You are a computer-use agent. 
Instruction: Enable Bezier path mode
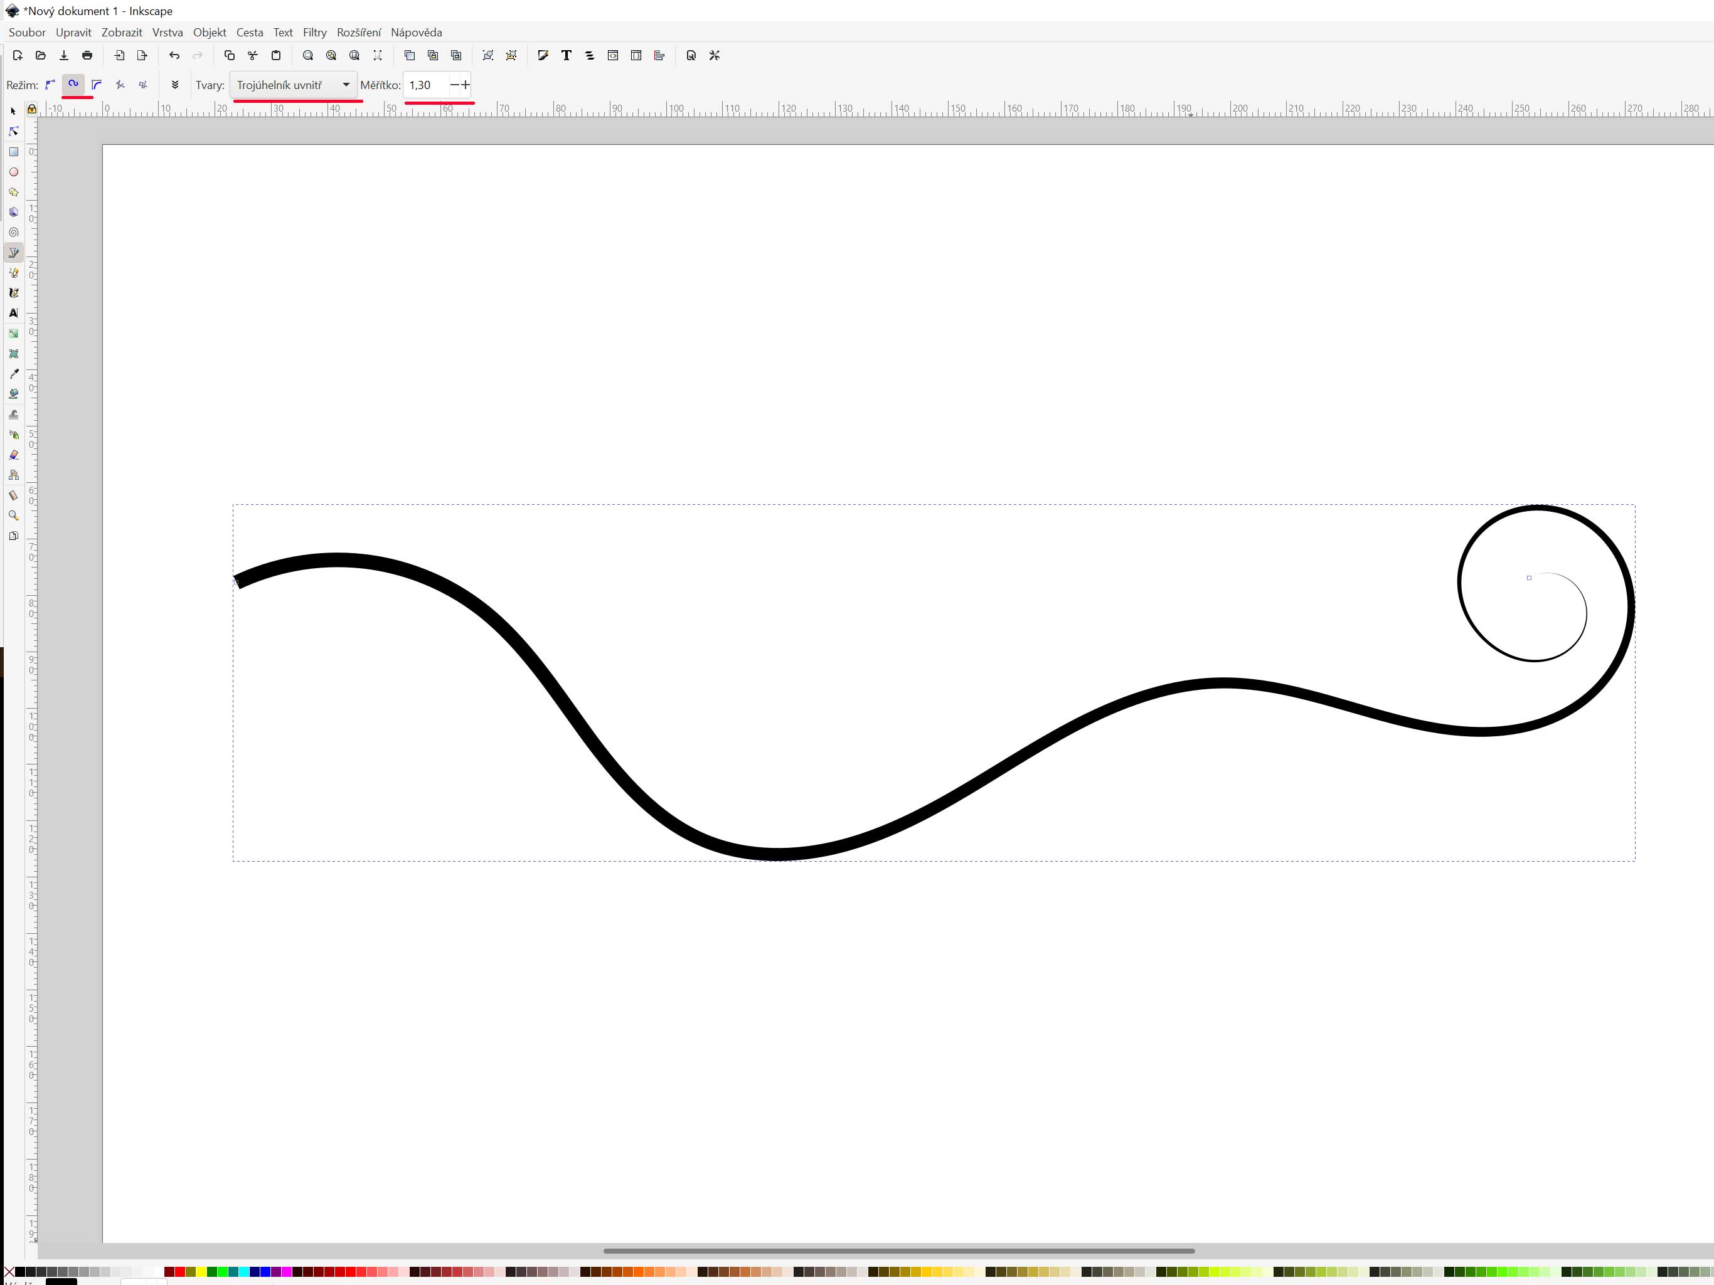pos(50,85)
